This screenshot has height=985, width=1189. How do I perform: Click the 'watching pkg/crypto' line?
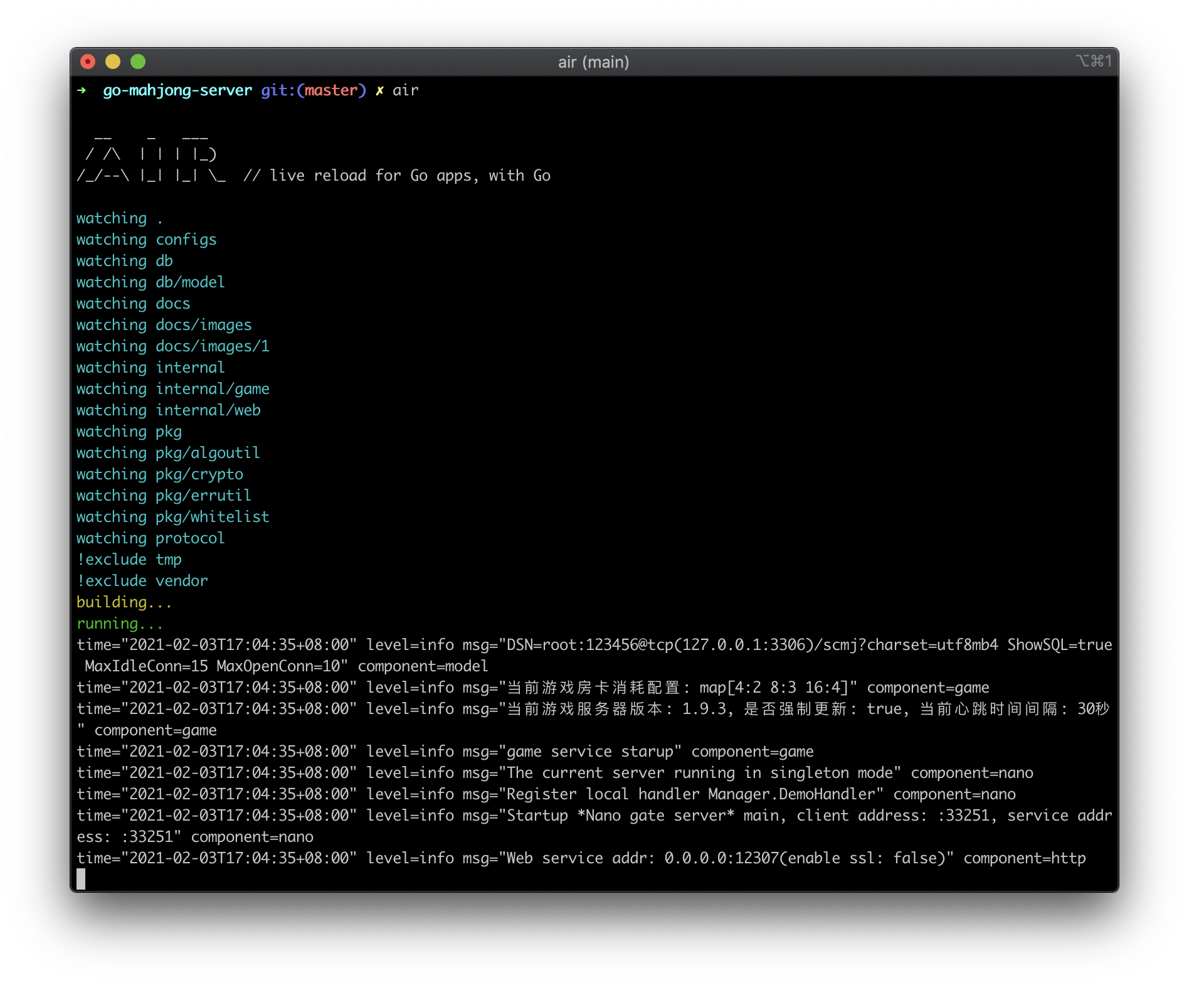click(160, 474)
